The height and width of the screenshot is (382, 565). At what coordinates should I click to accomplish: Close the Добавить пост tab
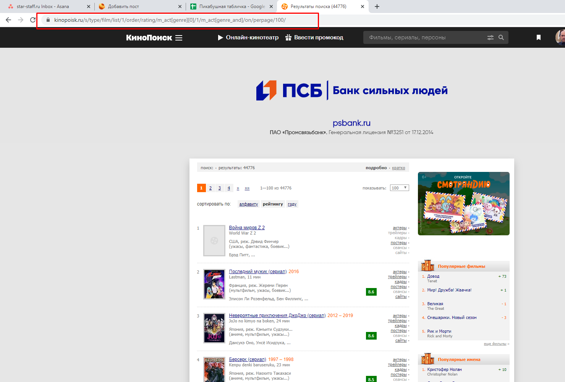click(180, 6)
